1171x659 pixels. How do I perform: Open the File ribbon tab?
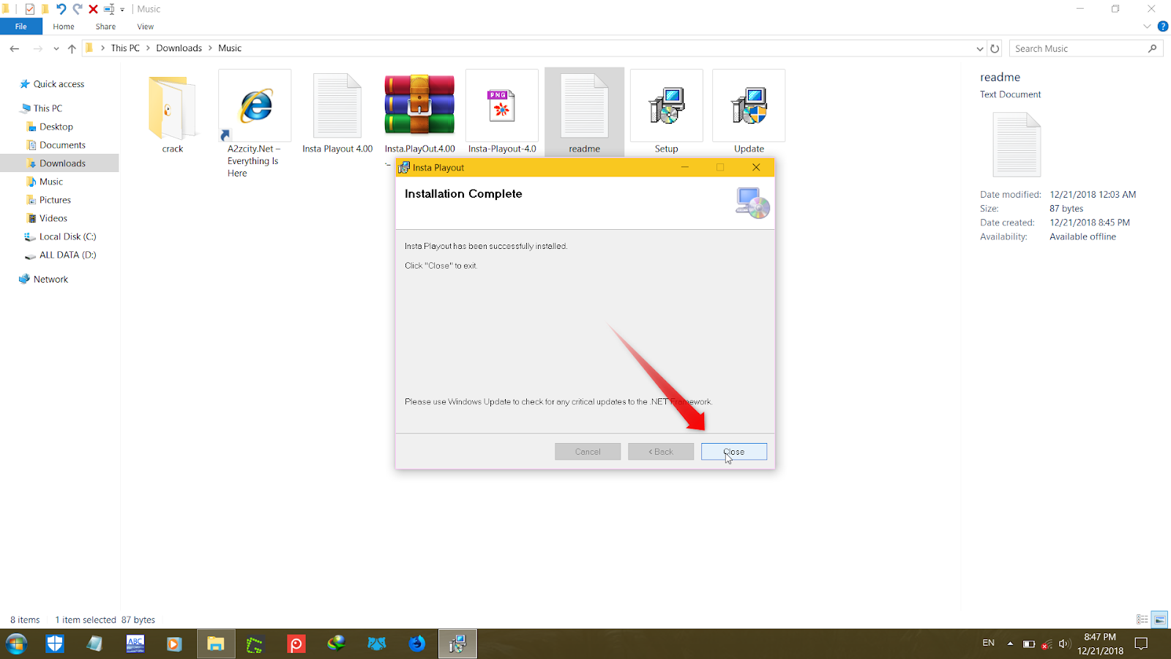pos(21,26)
